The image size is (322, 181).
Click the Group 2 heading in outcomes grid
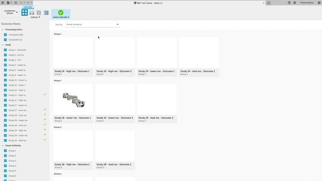57,80
